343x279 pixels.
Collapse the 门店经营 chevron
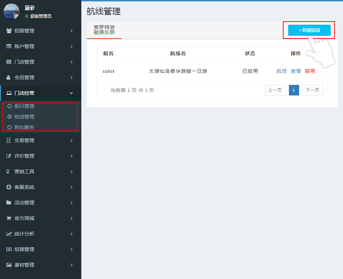click(x=71, y=93)
